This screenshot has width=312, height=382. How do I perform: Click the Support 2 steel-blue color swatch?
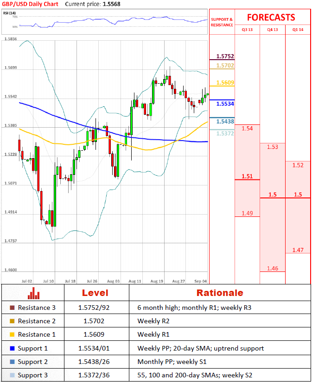coord(12,362)
